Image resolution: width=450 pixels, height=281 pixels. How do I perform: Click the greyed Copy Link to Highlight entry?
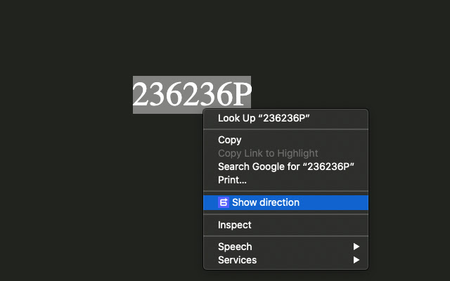[x=268, y=153]
